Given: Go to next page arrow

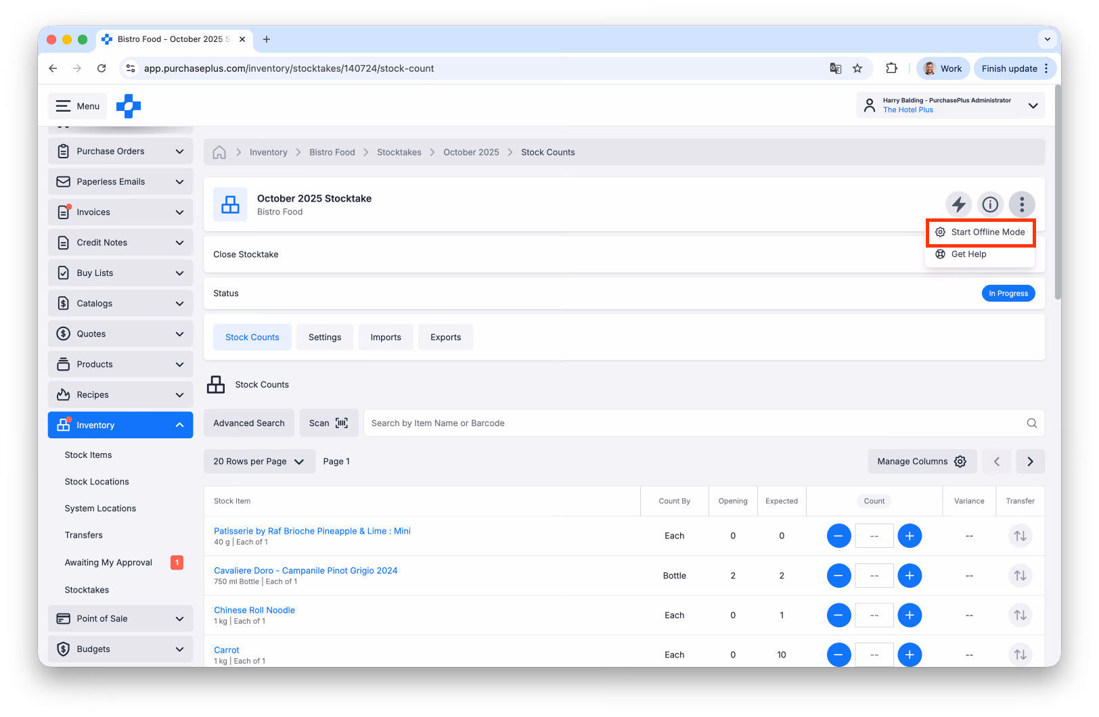Looking at the screenshot, I should click(x=1030, y=461).
